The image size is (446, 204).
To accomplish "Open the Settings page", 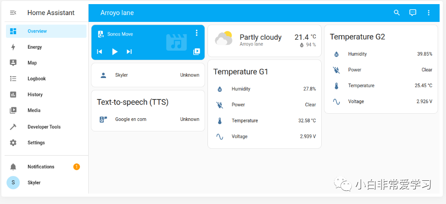I will click(x=46, y=143).
